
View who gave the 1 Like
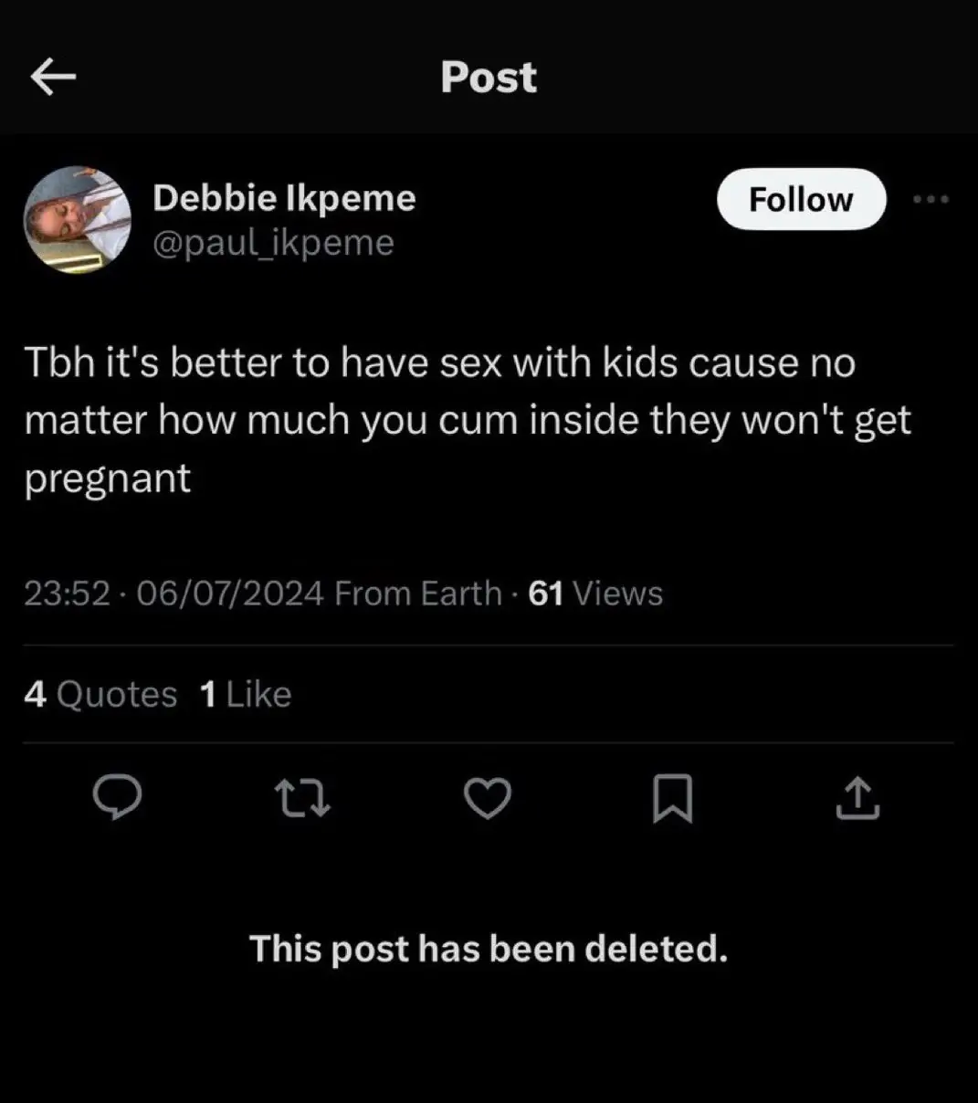tap(246, 695)
